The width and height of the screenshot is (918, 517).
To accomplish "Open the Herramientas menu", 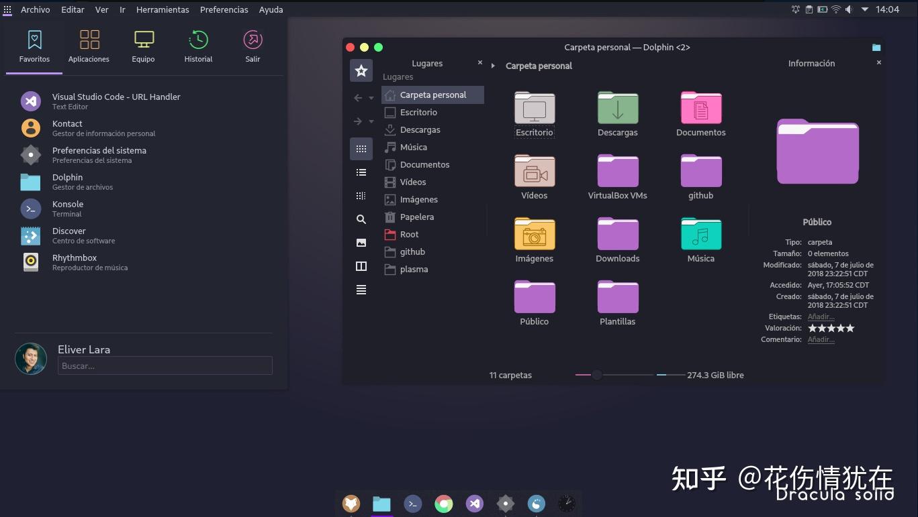I will 163,9.
